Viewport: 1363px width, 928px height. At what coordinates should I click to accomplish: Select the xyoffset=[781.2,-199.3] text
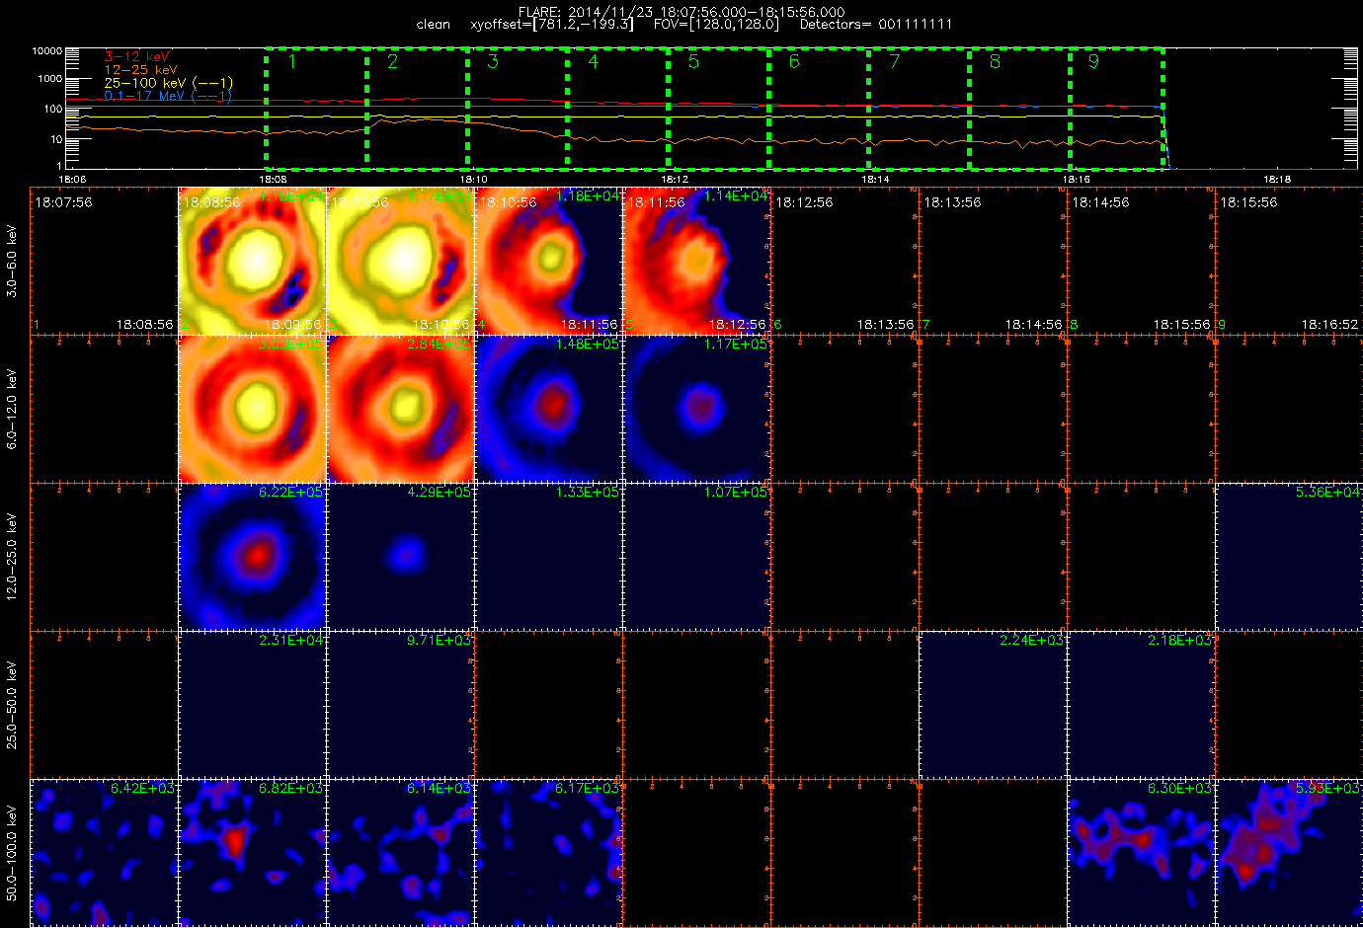pyautogui.click(x=552, y=24)
